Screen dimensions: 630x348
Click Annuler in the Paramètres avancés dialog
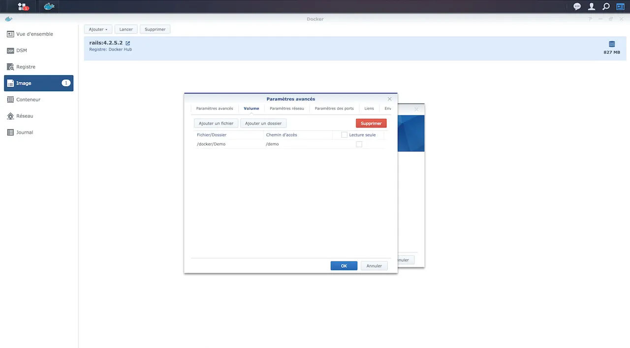[x=374, y=266]
